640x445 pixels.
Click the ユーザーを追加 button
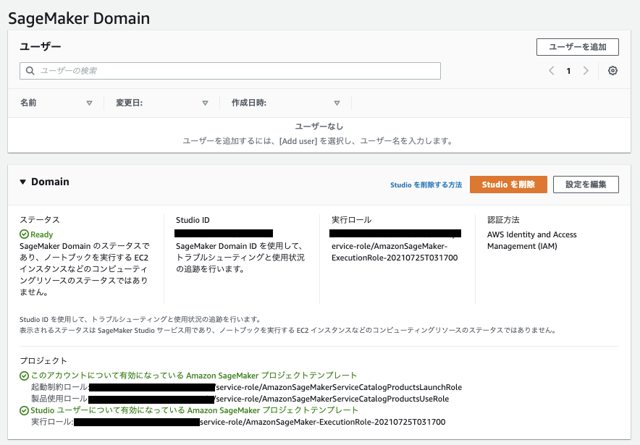coord(578,47)
